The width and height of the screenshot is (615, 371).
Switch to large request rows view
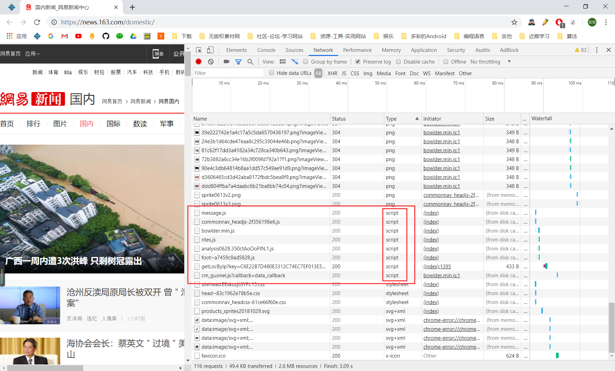[283, 62]
